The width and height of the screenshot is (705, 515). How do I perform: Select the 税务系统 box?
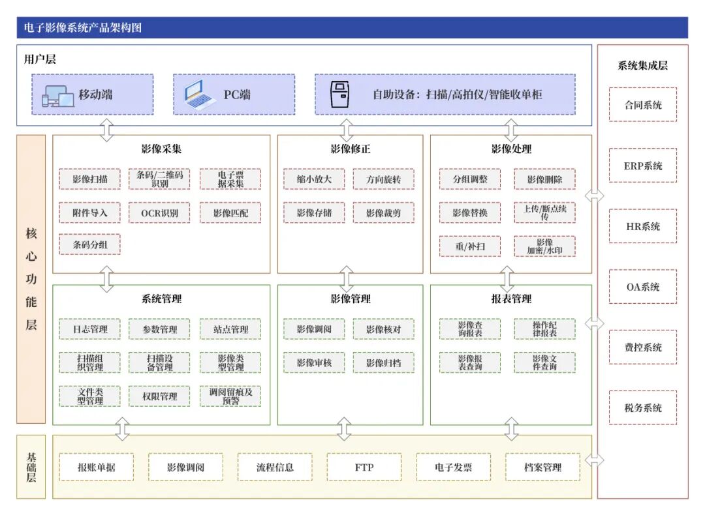click(642, 408)
